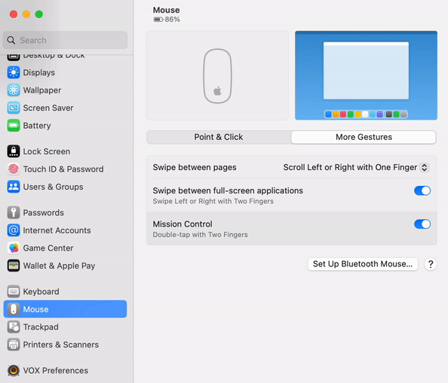448x383 pixels.
Task: Click the Game Center icon
Action: coord(14,248)
